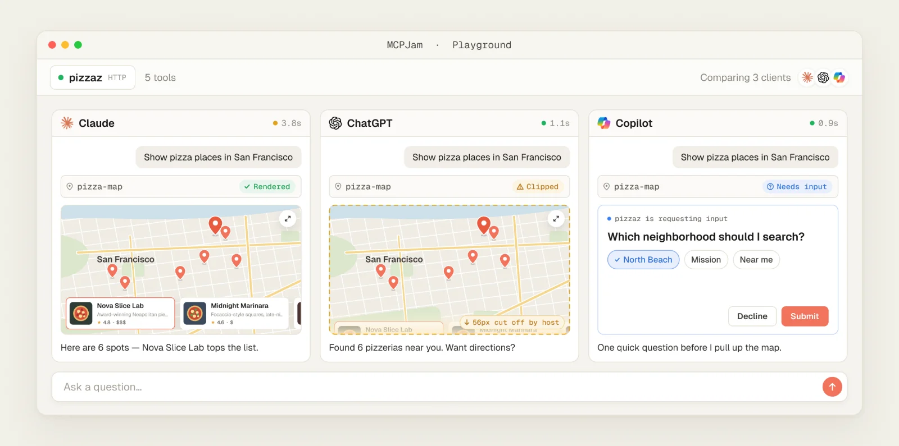Click the pin icon on Copilot's pizza-map row
Screen dimensions: 899x446
607,186
